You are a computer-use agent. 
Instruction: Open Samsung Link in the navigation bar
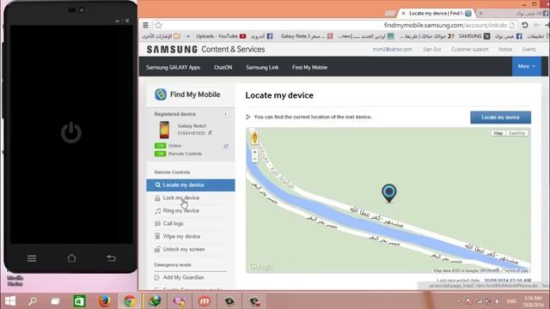(x=262, y=67)
